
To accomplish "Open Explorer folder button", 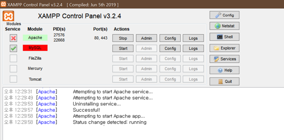I will coord(225,48).
